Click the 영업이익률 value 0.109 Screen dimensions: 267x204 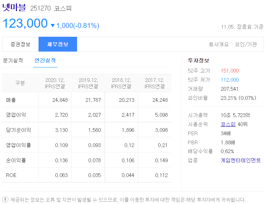click(62, 145)
